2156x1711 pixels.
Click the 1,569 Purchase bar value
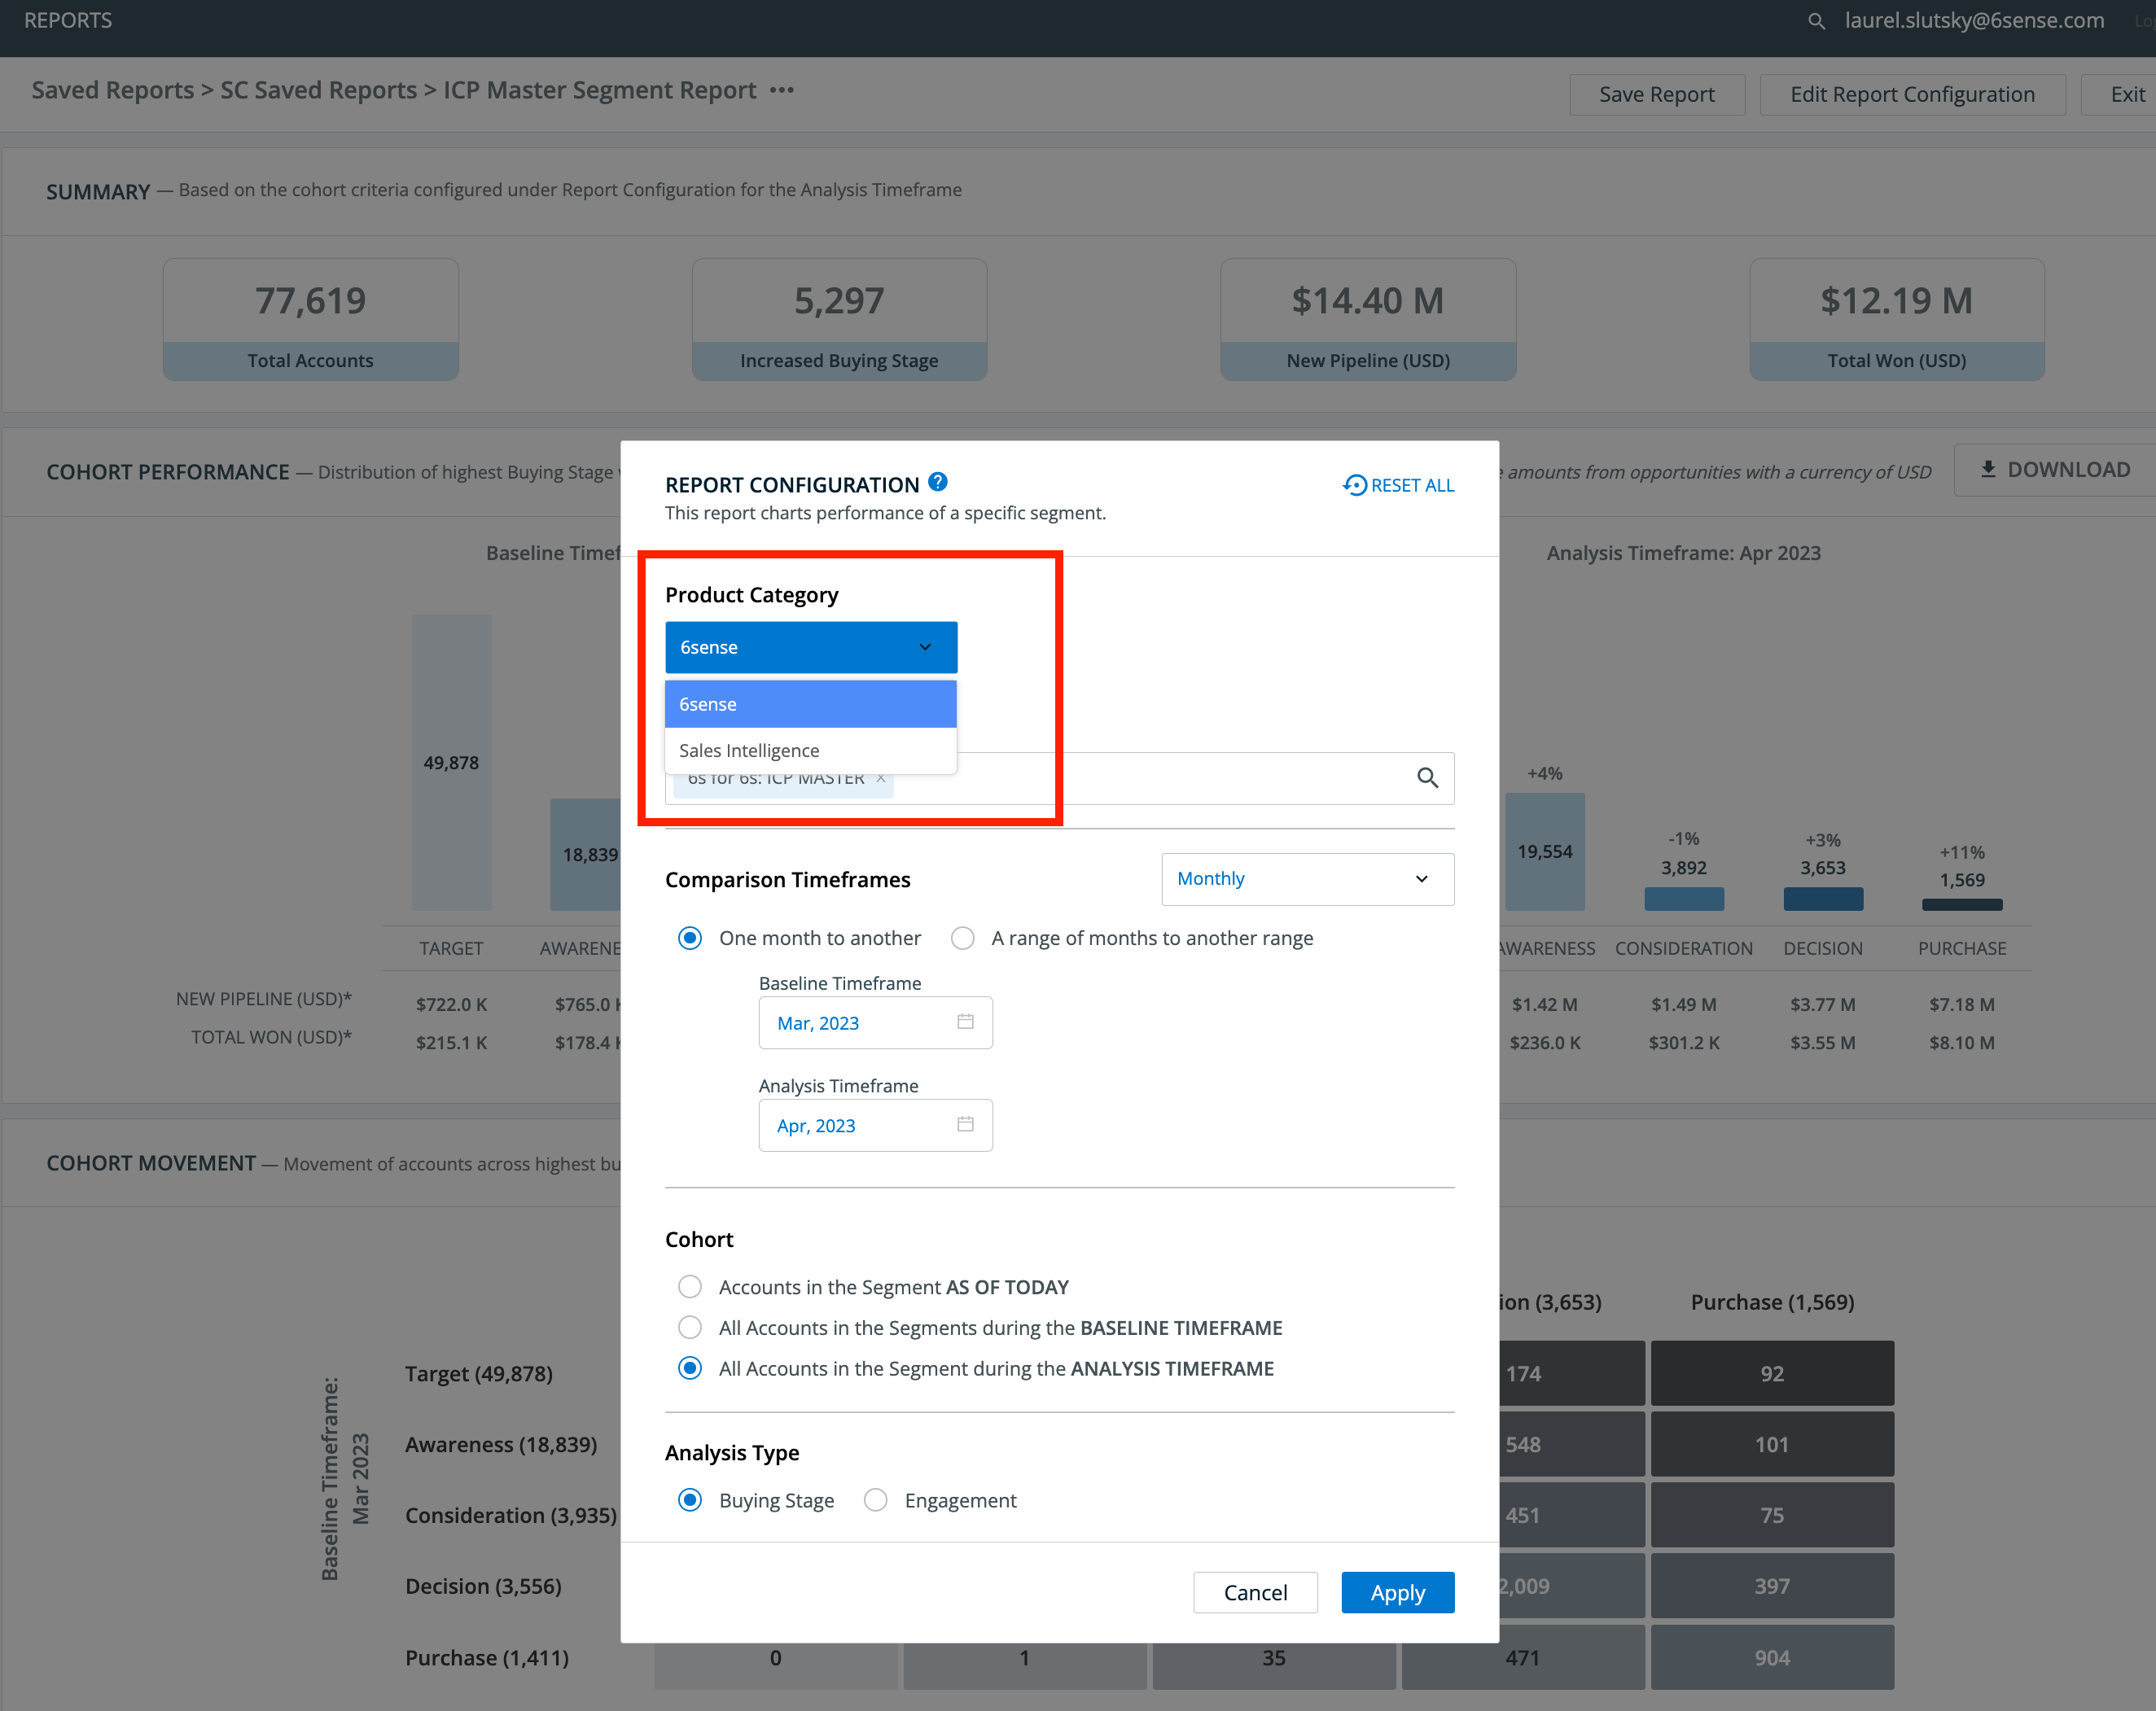coord(1962,880)
